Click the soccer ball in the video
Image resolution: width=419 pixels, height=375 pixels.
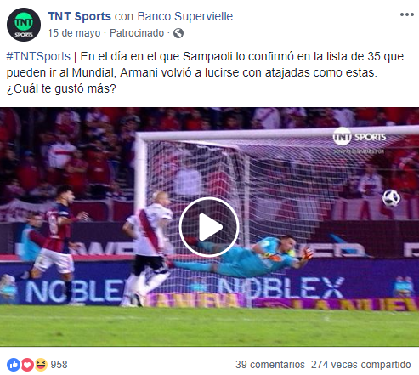[x=391, y=198]
